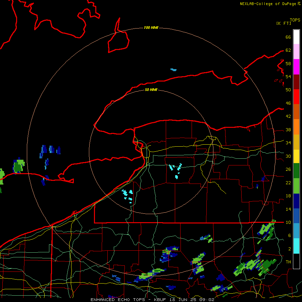Image resolution: width=302 pixels, height=302 pixels.
Task: Click the 46 value on tops scale
Action: click(x=288, y=103)
